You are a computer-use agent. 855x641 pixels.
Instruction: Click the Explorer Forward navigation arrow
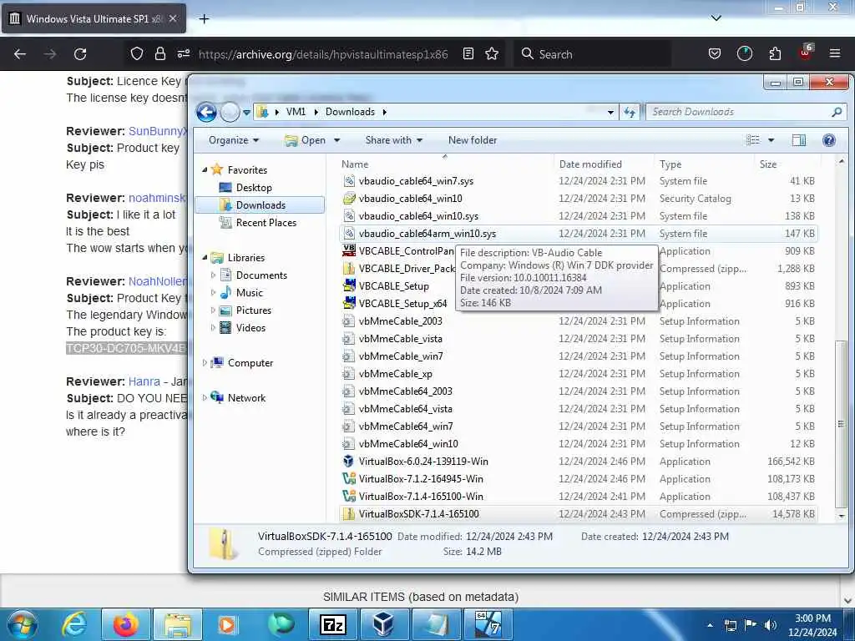230,113
